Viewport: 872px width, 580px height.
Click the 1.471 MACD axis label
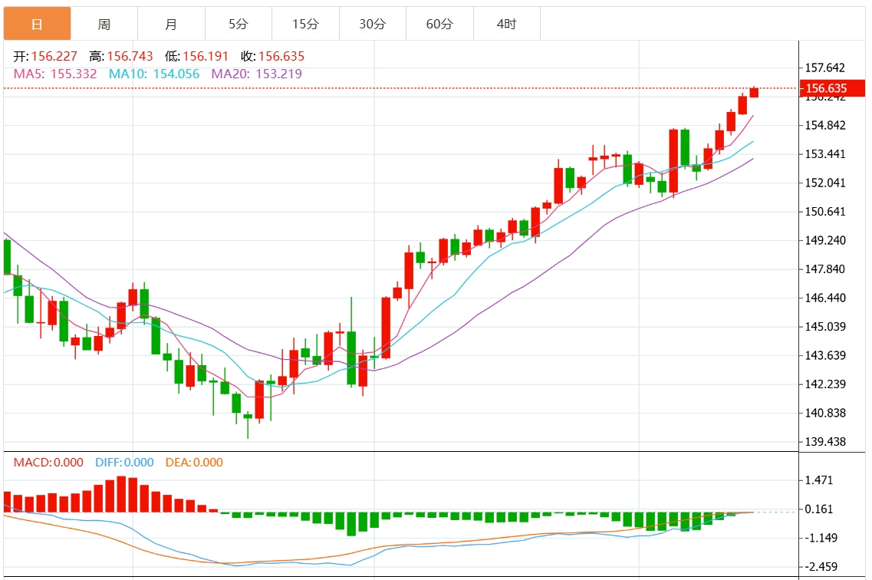(818, 480)
